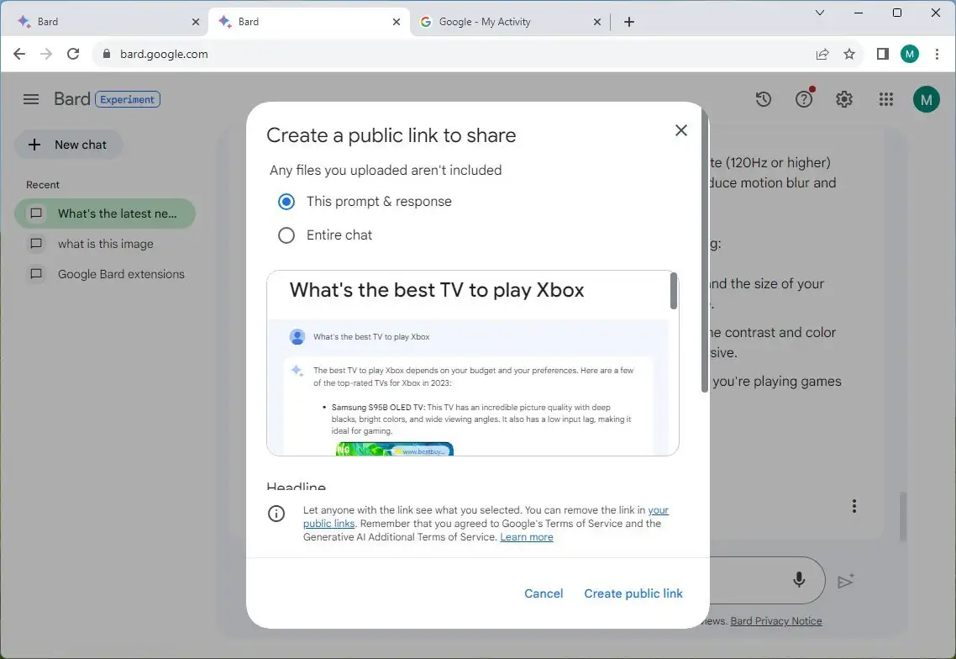Image resolution: width=956 pixels, height=659 pixels.
Task: Activate voice input with the microphone icon
Action: (797, 580)
